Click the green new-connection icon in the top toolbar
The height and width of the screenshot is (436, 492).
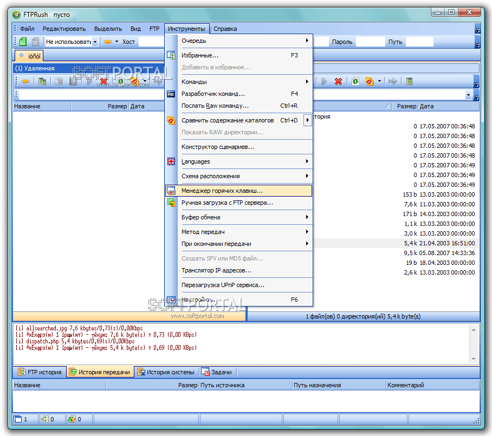coord(23,42)
